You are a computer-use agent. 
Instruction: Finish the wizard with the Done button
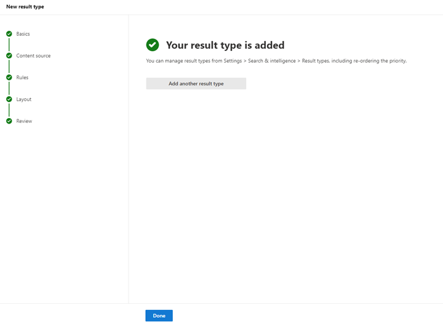coord(159,315)
